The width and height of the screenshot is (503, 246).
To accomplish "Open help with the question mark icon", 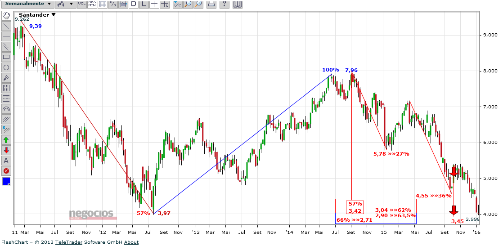I will [225, 4].
